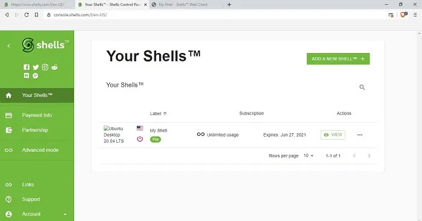This screenshot has height=221, width=422.
Task: Click the infinity Unlimited usage icon
Action: (x=201, y=134)
